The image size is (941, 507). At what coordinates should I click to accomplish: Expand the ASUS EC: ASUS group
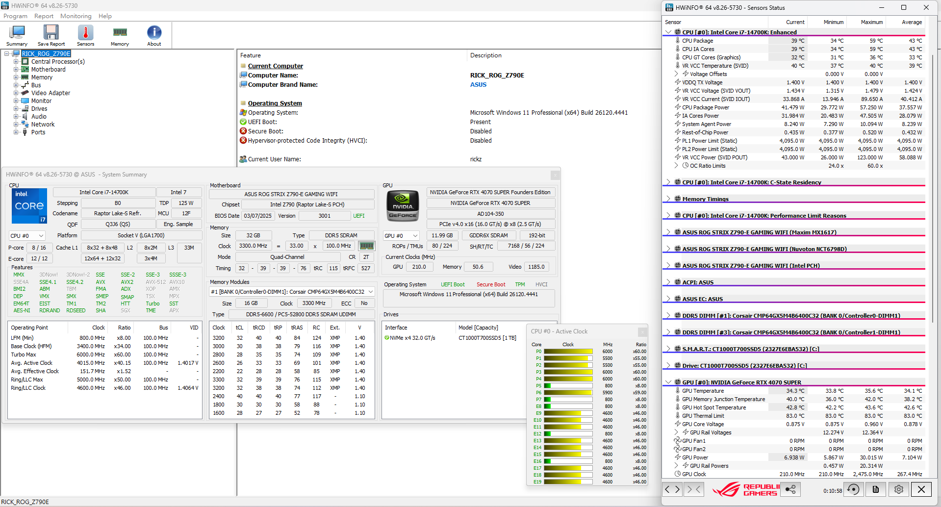tap(668, 299)
